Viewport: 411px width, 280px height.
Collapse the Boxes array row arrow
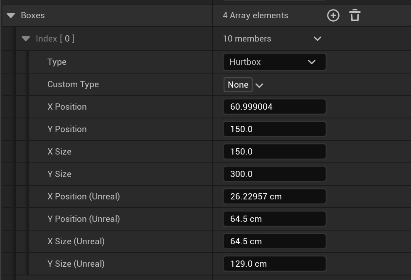tap(10, 16)
